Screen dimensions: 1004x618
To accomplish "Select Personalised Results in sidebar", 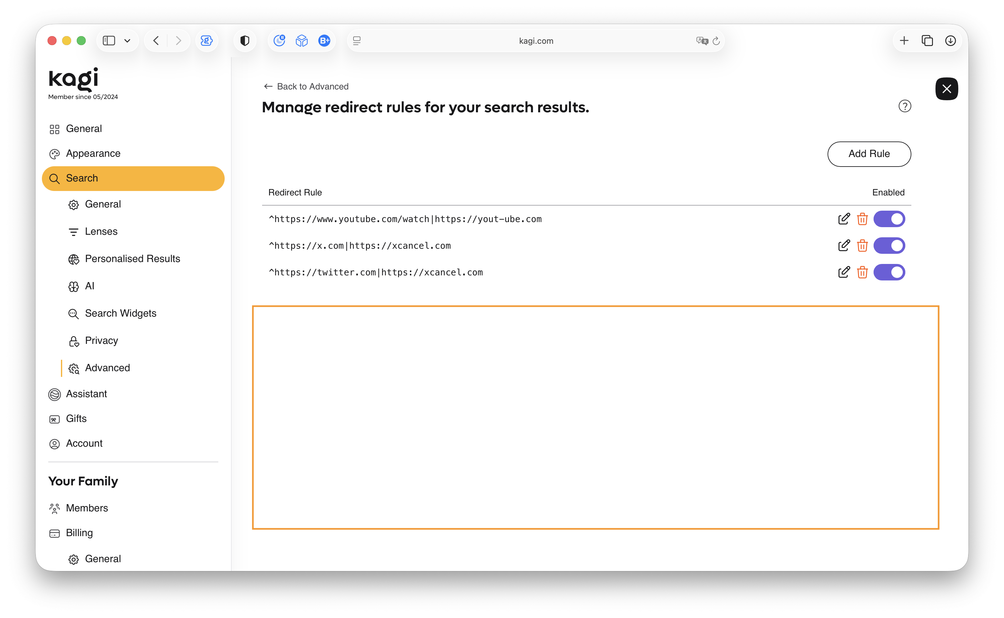I will (132, 259).
